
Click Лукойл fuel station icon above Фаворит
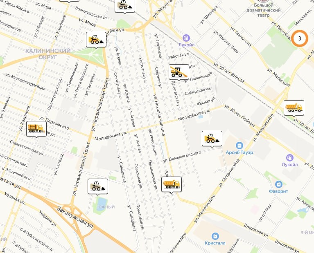click(289, 158)
